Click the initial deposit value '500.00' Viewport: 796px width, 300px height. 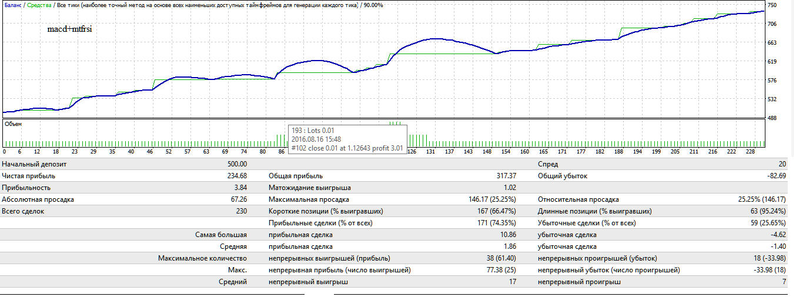237,164
